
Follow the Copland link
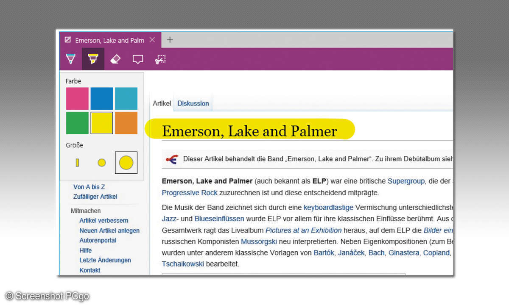pyautogui.click(x=436, y=252)
